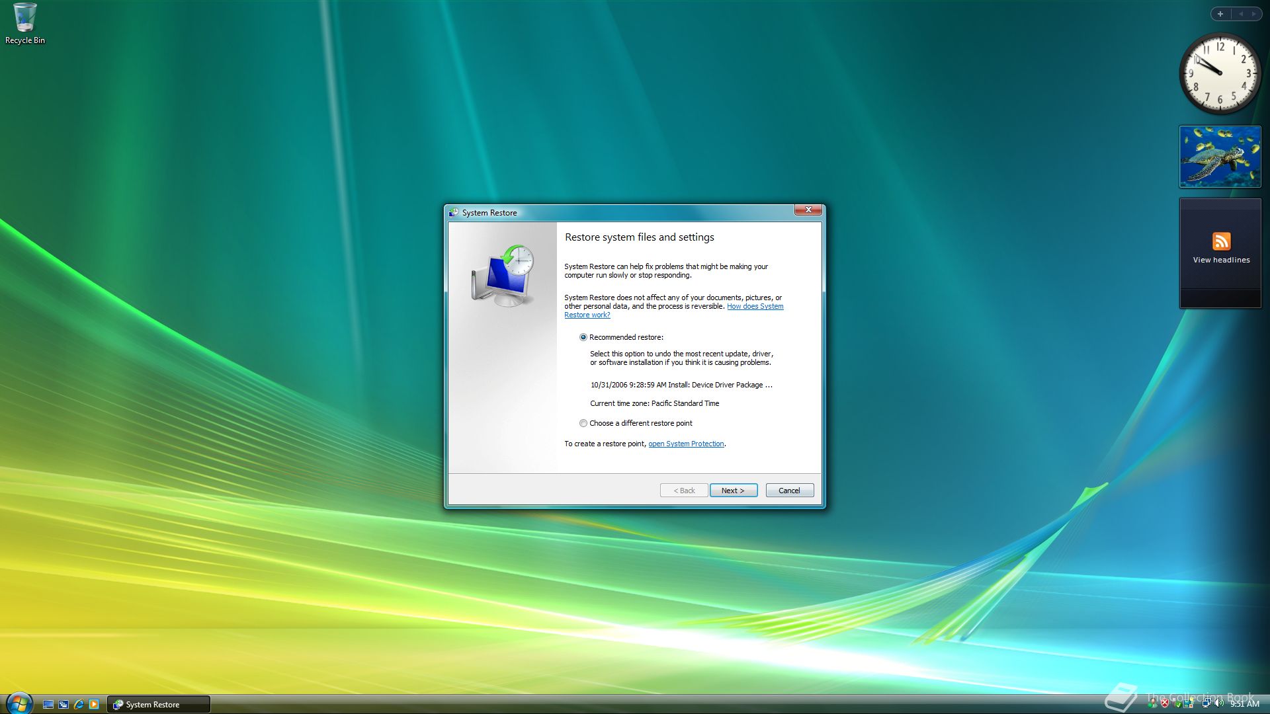Click the Windows Sidebar tray icon

(1189, 703)
